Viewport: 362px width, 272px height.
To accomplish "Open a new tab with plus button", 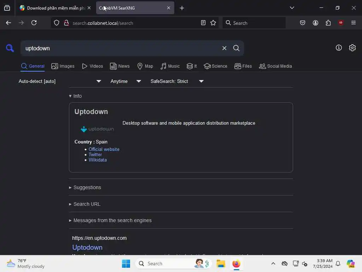I will click(x=182, y=8).
